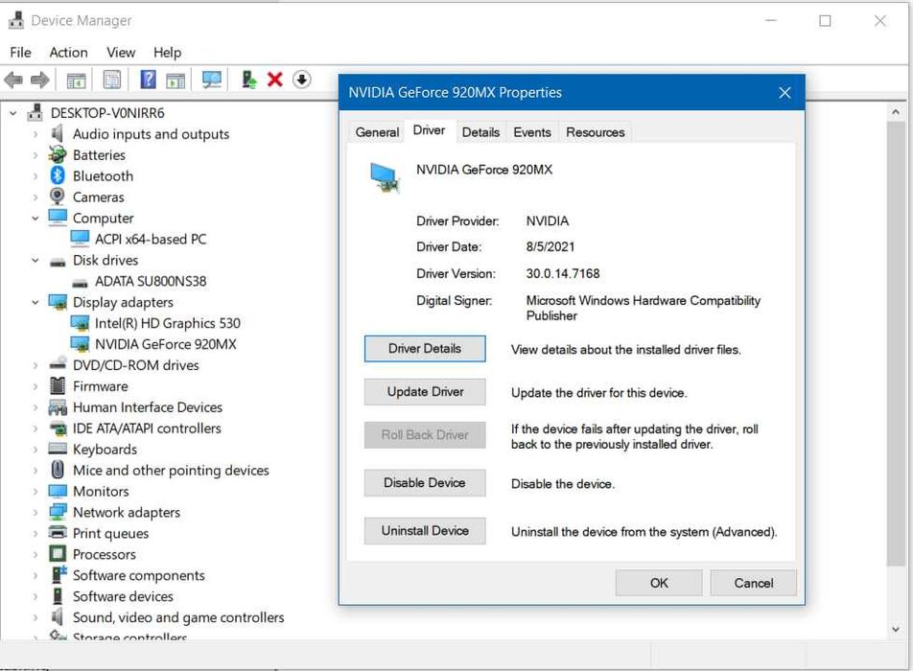Collapse the DESKTOP-V0NIRR6 root node
913x671 pixels.
click(x=12, y=113)
